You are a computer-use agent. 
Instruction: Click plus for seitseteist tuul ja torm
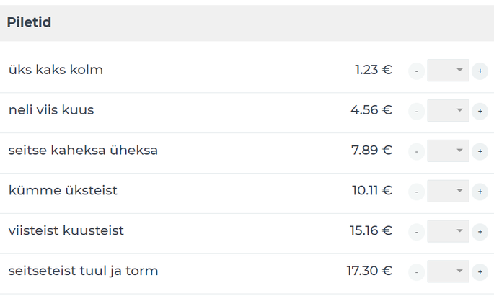click(x=480, y=272)
